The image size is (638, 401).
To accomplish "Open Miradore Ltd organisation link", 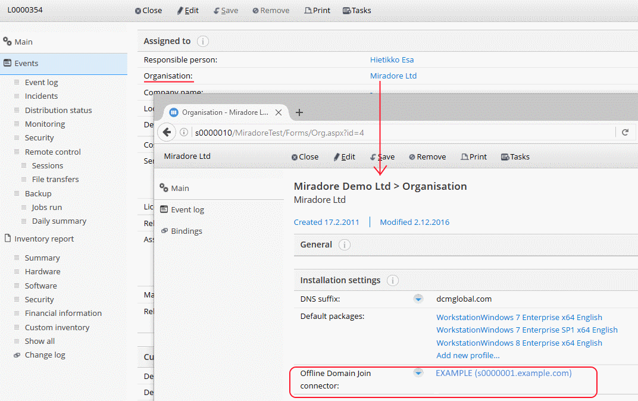I will click(393, 76).
